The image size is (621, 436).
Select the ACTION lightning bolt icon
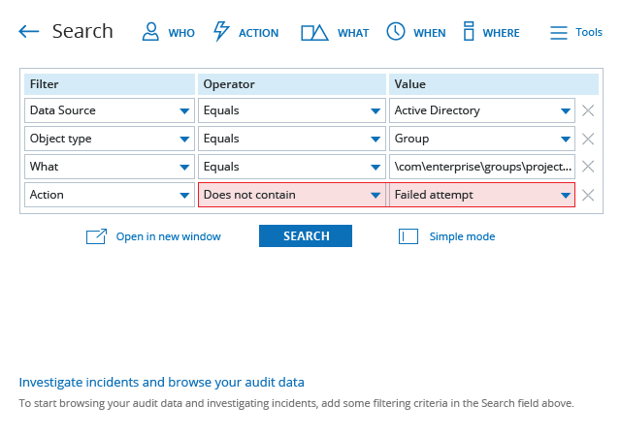[x=221, y=31]
